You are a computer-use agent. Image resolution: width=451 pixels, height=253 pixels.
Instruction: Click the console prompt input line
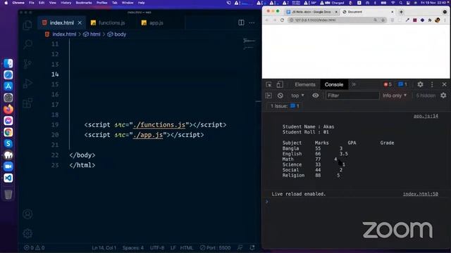[x=357, y=202]
